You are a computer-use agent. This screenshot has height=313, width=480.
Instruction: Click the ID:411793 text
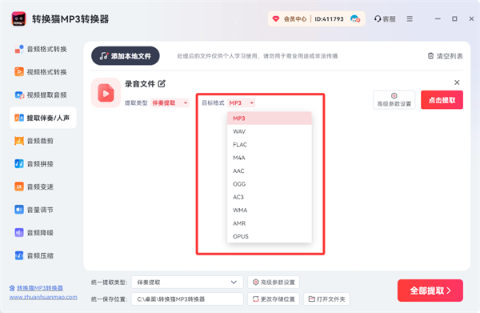pyautogui.click(x=329, y=19)
